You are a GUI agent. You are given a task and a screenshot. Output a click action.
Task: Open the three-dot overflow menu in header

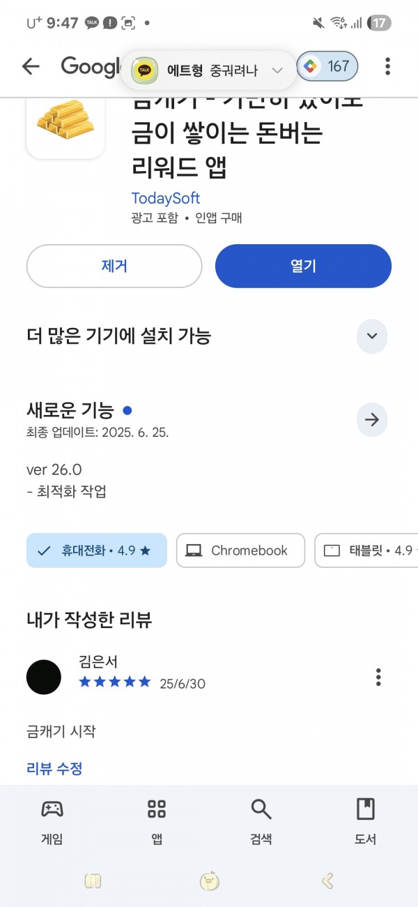[387, 66]
